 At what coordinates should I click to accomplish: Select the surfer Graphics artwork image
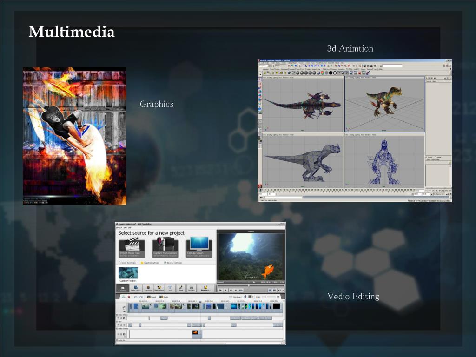click(x=75, y=136)
